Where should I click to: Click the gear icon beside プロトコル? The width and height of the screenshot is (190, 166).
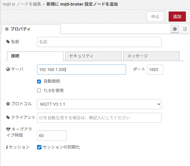click(x=8, y=104)
